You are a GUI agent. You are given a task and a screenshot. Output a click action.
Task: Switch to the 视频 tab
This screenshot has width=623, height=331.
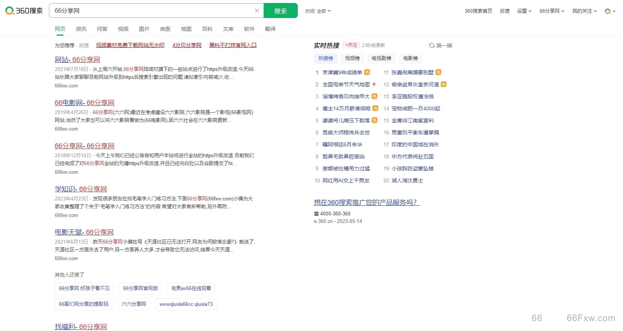[x=123, y=29]
